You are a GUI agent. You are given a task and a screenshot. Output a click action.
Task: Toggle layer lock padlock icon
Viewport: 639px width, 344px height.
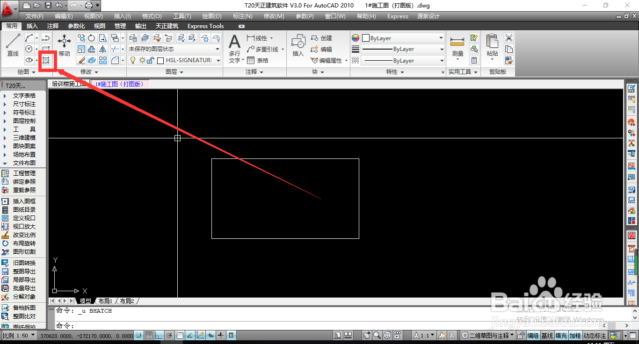click(x=151, y=60)
